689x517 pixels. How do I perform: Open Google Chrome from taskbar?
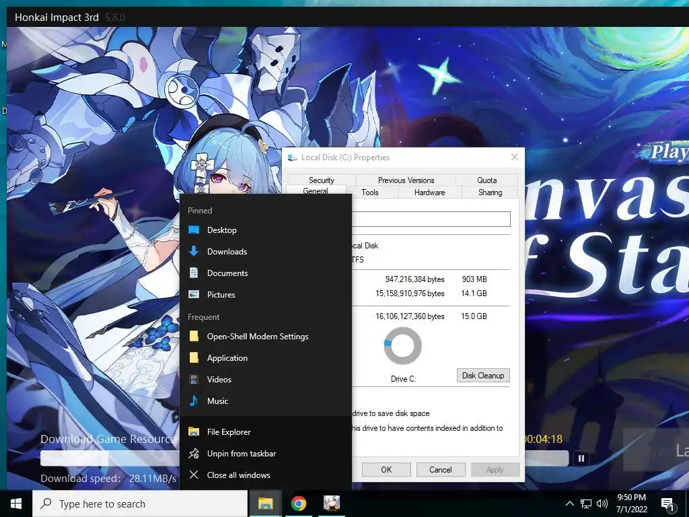click(x=298, y=504)
